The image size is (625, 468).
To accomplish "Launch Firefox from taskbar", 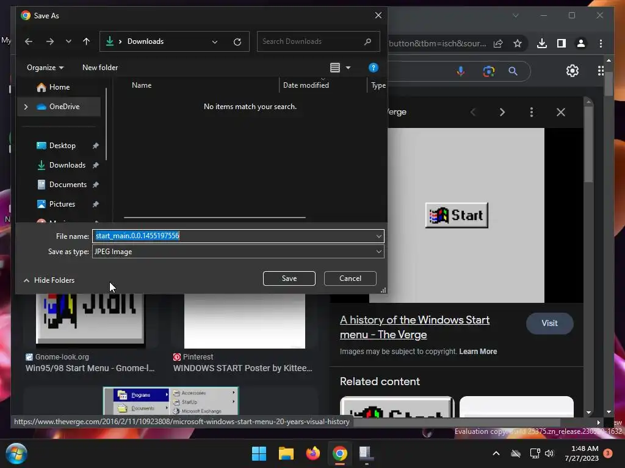I will pos(313,453).
